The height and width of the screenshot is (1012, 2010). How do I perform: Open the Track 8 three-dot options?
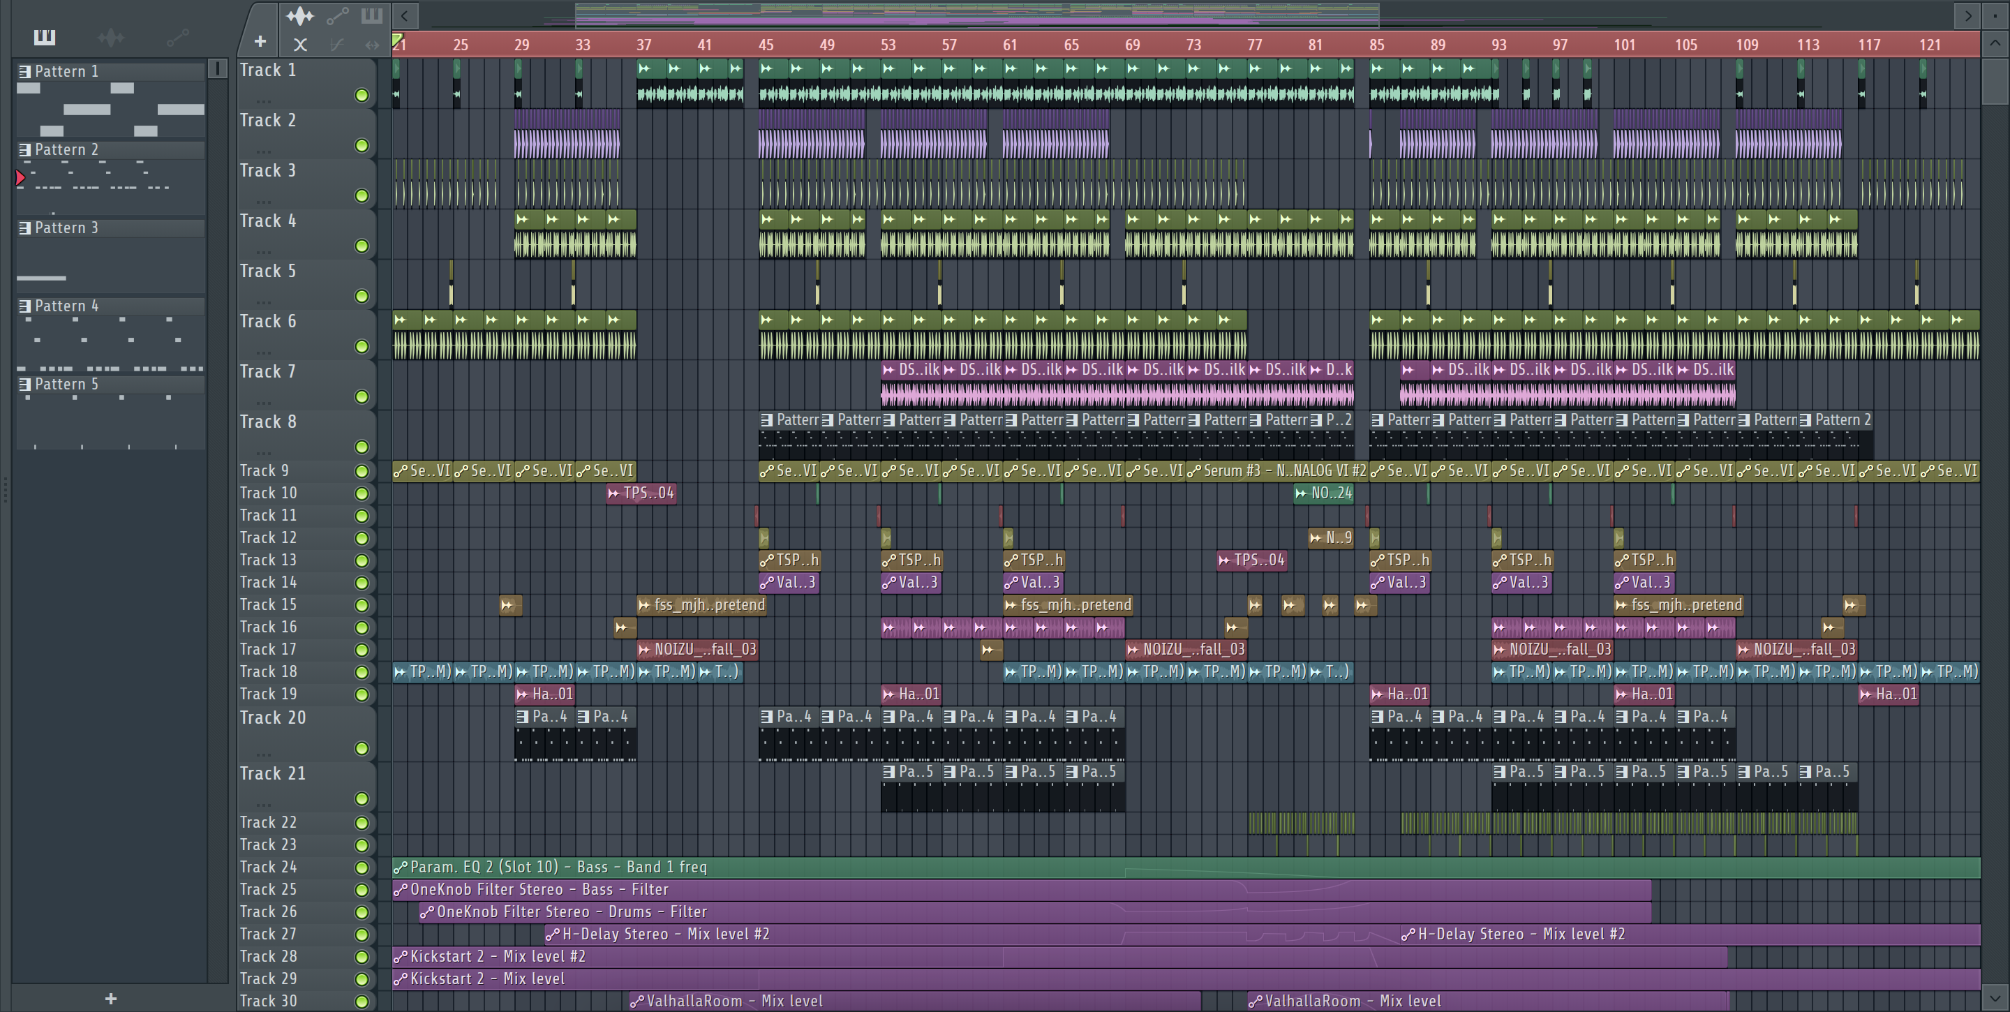pos(264,452)
